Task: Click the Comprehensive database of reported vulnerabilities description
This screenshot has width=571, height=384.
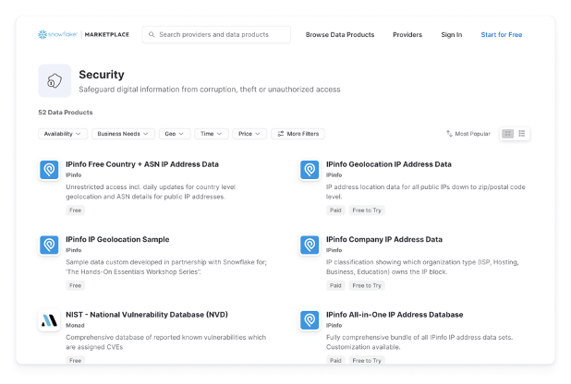Action: [x=165, y=342]
